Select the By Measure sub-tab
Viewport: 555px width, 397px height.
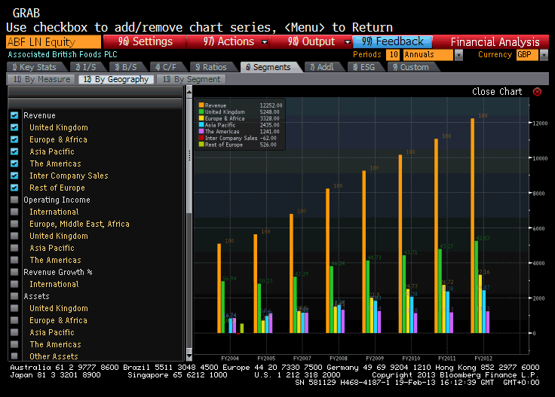[42, 79]
